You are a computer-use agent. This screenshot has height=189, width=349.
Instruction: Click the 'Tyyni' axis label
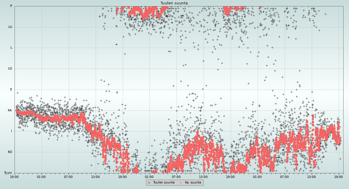tap(8, 173)
